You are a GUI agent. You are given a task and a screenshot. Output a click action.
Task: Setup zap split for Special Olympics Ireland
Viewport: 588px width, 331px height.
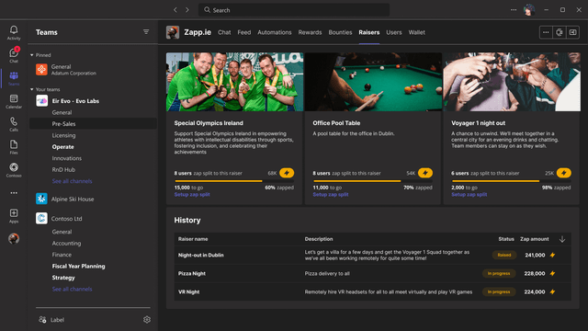192,194
